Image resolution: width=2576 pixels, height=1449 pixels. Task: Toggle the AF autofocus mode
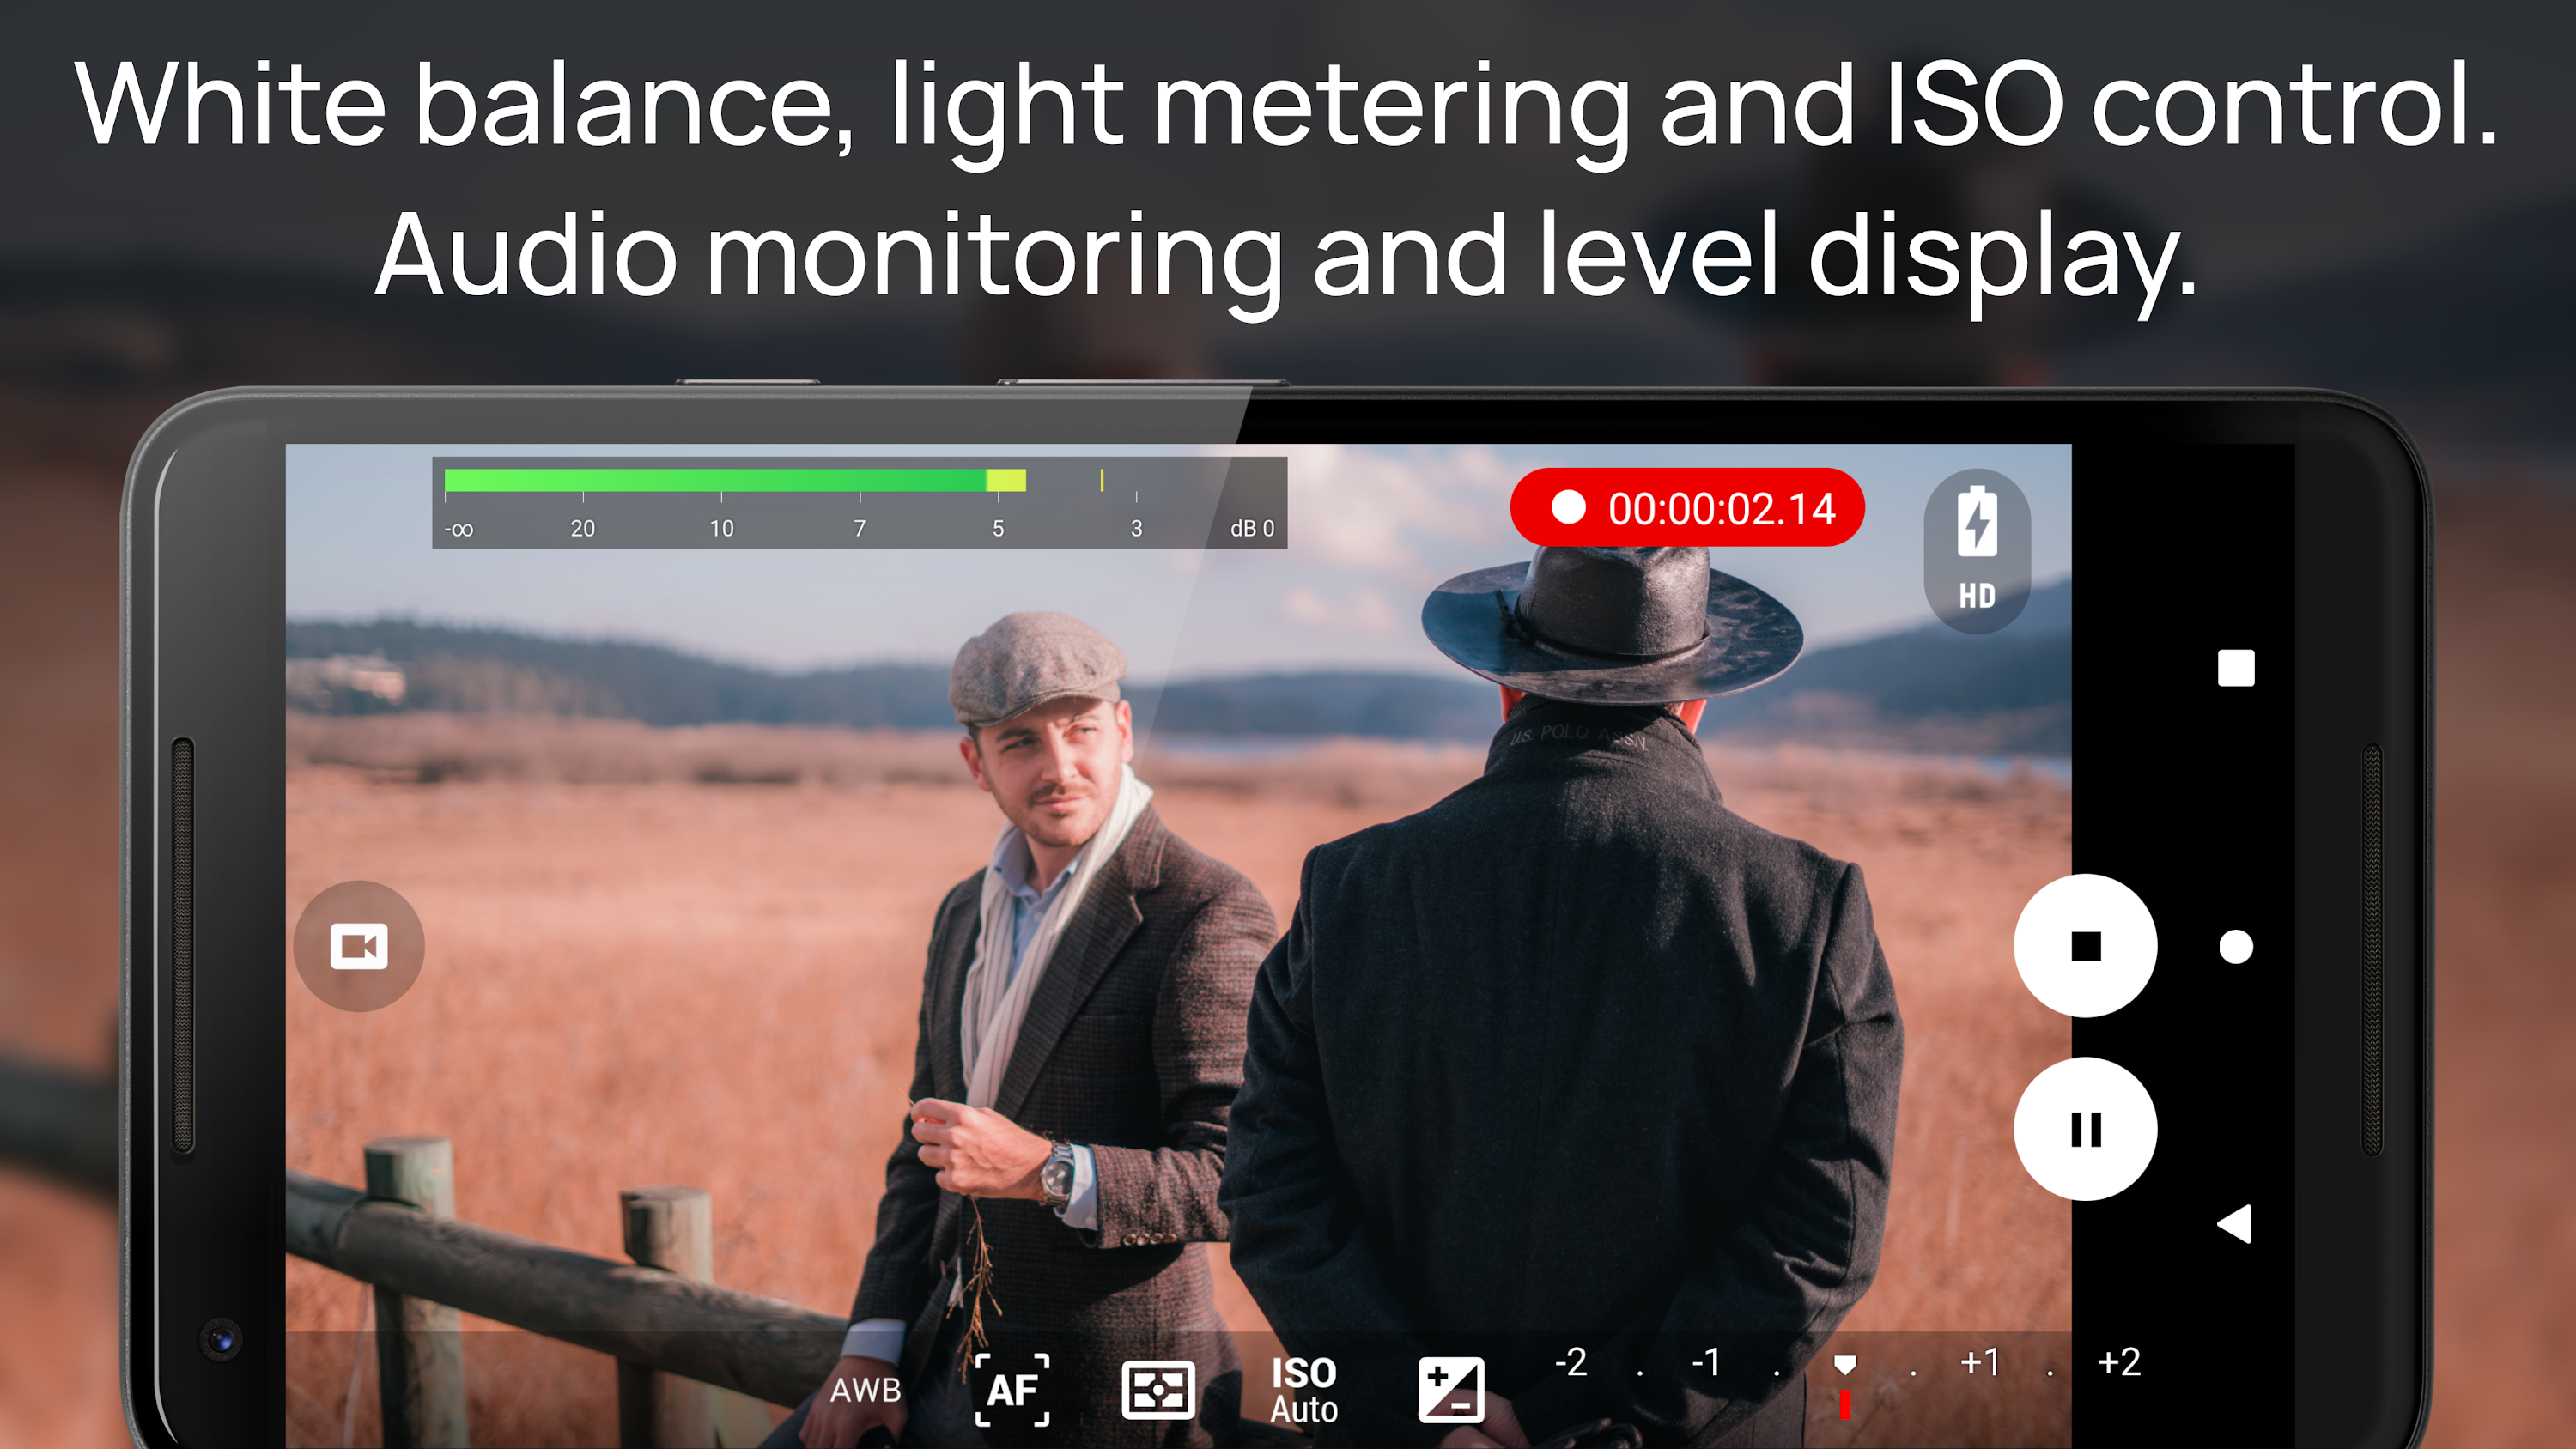(x=1012, y=1389)
